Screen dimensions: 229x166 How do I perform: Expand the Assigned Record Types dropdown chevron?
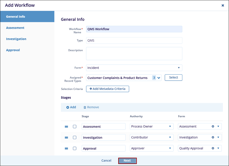point(159,78)
